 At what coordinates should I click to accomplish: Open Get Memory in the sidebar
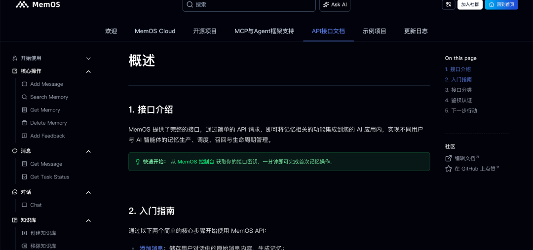tap(45, 110)
